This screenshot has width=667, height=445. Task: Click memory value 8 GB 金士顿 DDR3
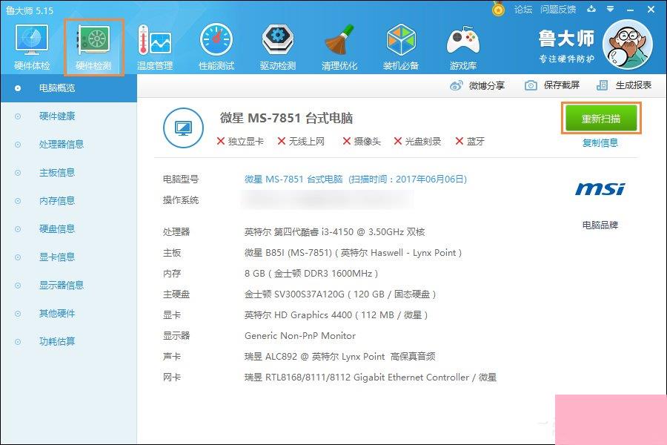coord(311,274)
